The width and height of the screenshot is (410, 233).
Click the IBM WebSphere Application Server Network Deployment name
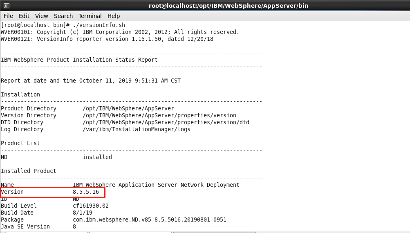pyautogui.click(x=156, y=185)
